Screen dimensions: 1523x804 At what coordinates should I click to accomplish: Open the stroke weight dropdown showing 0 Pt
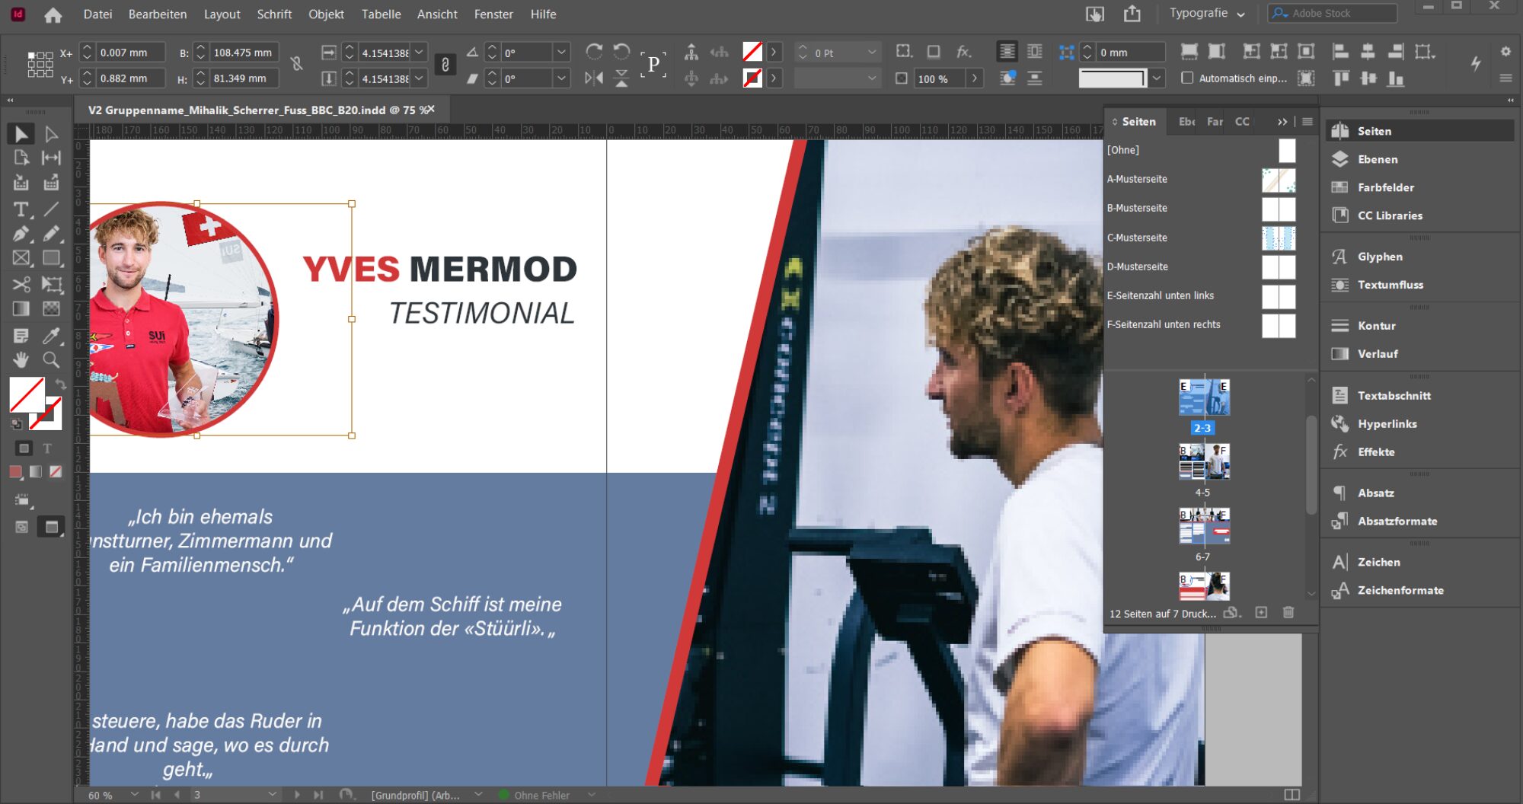click(x=870, y=52)
